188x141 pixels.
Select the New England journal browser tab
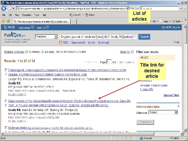(42, 22)
